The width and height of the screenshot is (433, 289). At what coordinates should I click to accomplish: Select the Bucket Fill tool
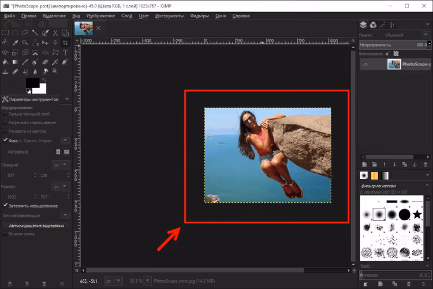5,62
